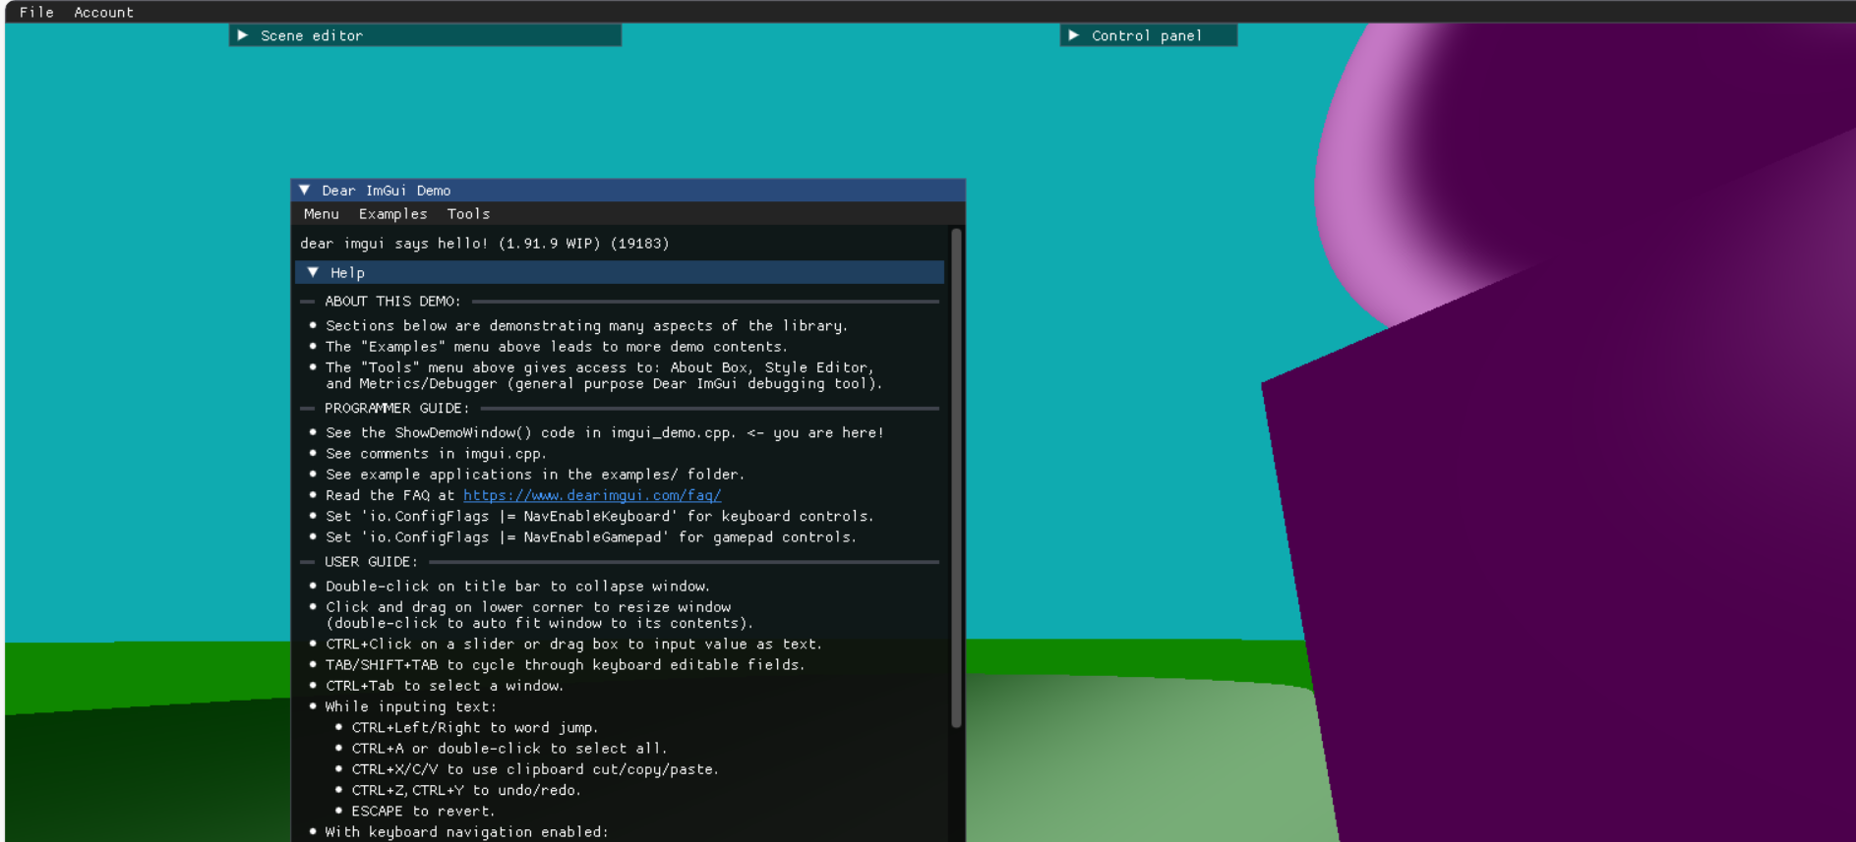Expand the Control panel arrow
The height and width of the screenshot is (842, 1856).
[1074, 35]
